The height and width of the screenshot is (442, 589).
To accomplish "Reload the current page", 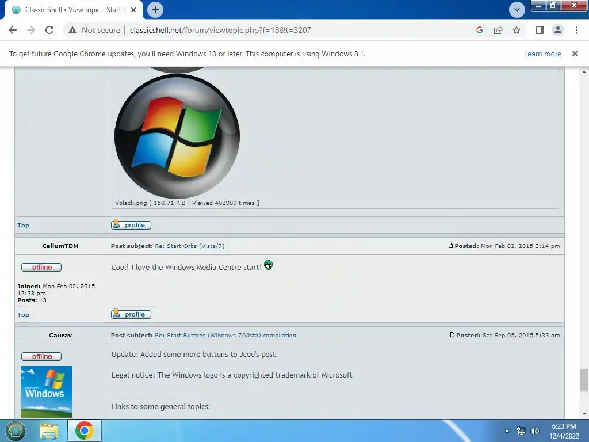I will [49, 30].
